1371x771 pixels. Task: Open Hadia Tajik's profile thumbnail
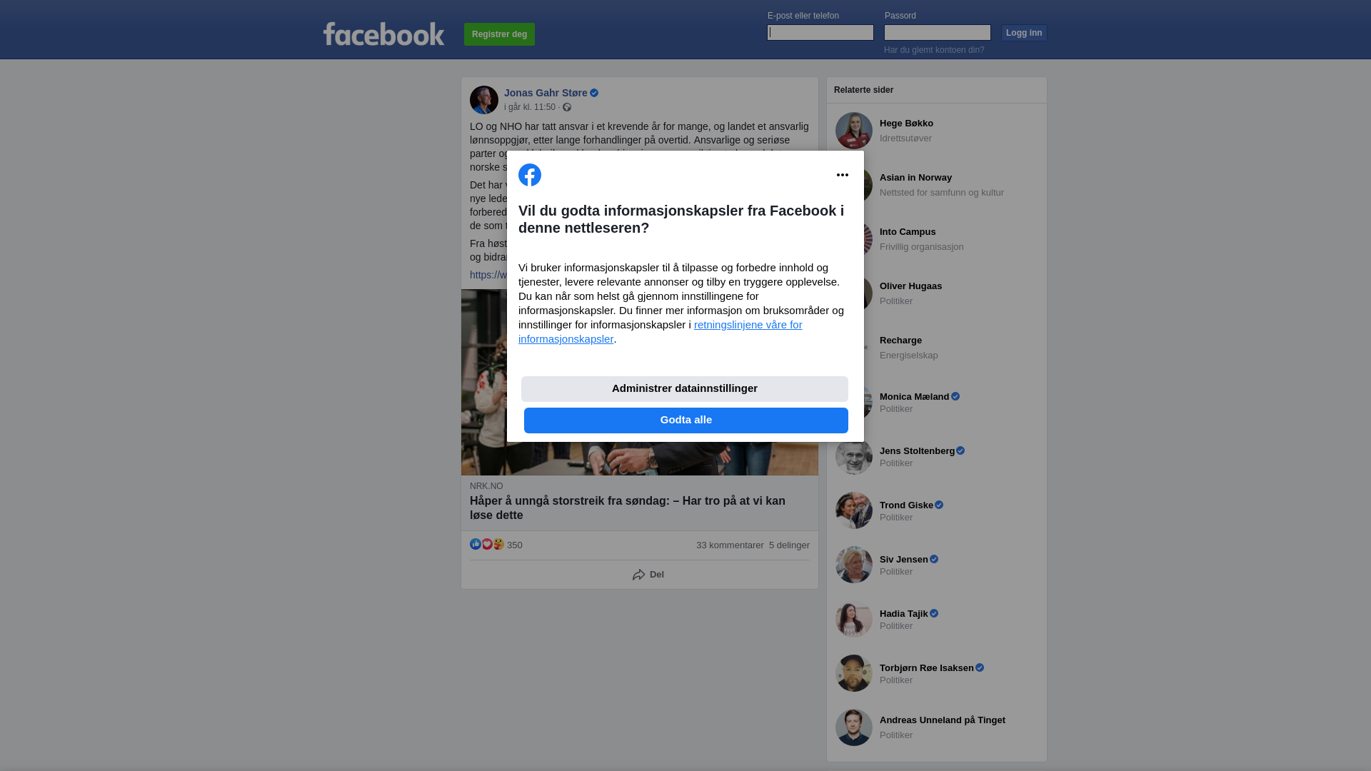tap(854, 619)
